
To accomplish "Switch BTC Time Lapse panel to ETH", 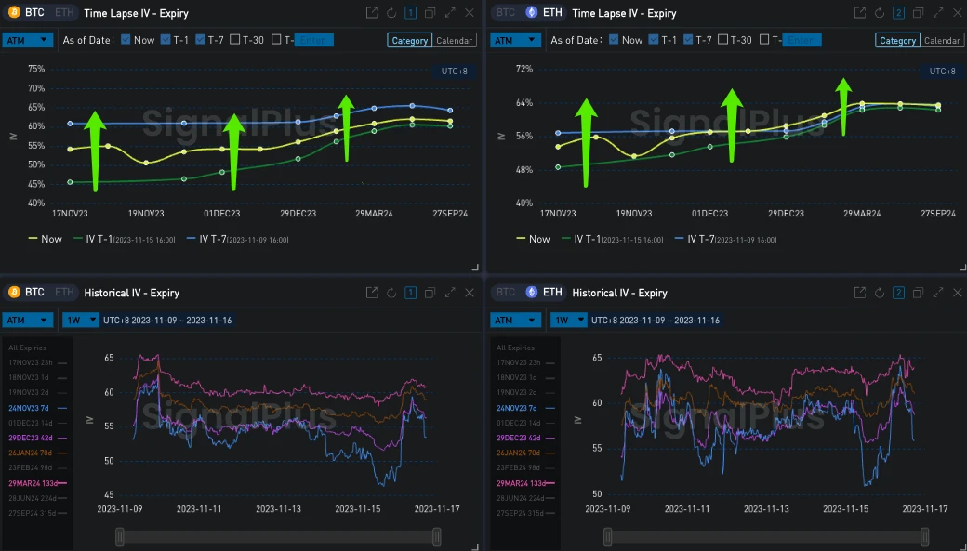I will coord(62,13).
